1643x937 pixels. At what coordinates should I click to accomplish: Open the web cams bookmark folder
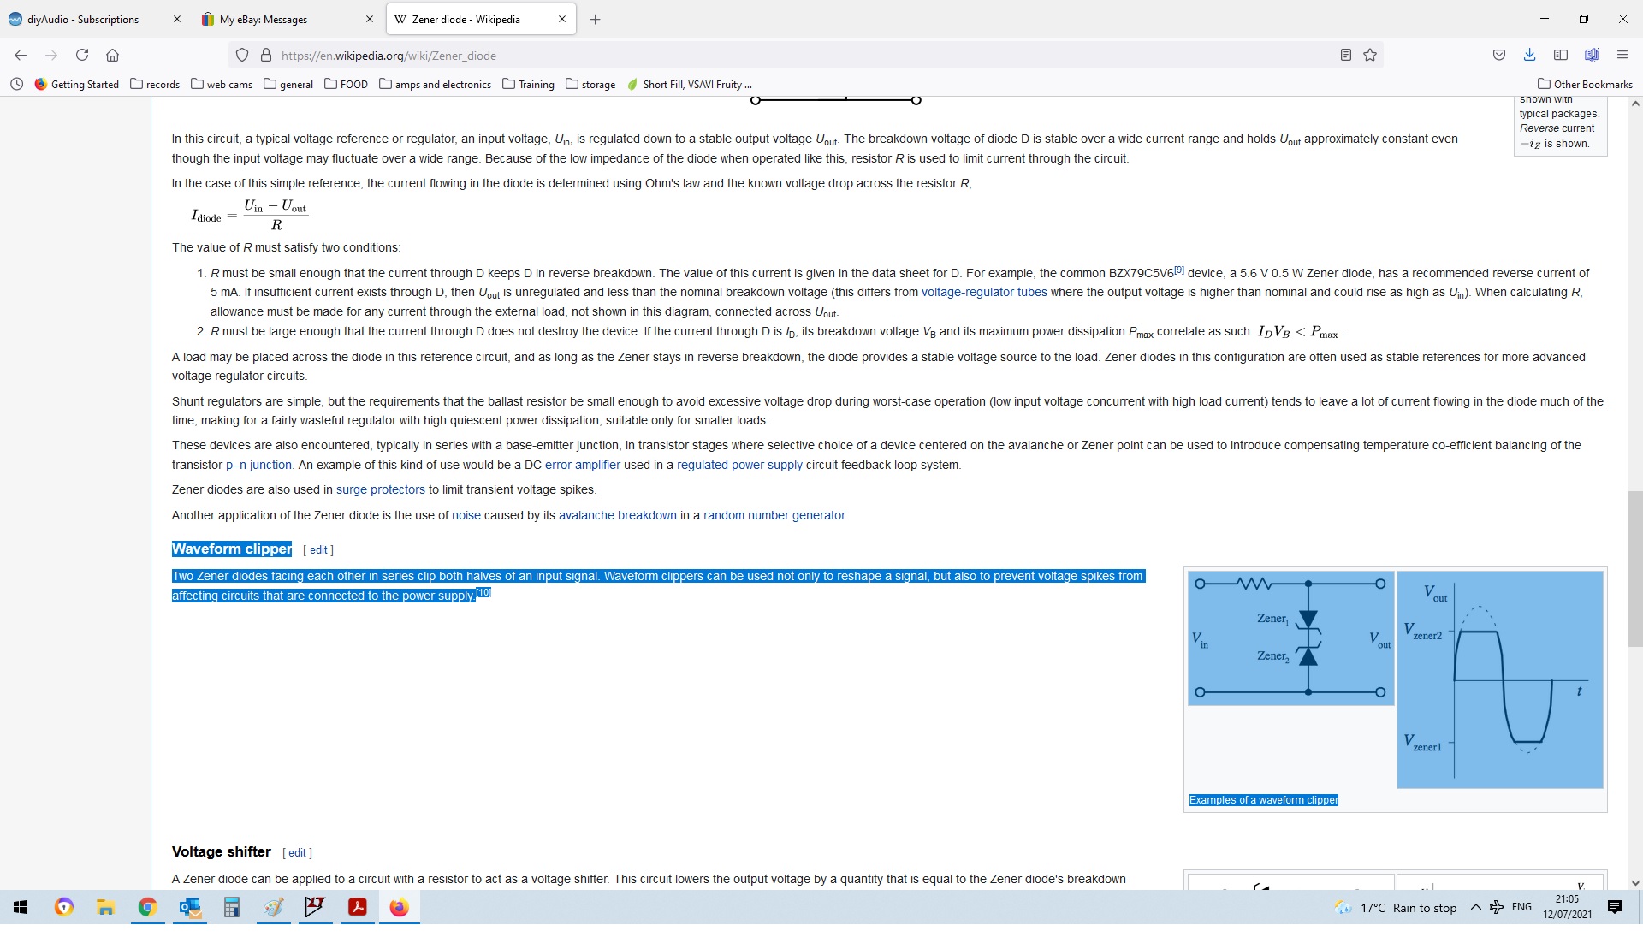[222, 84]
